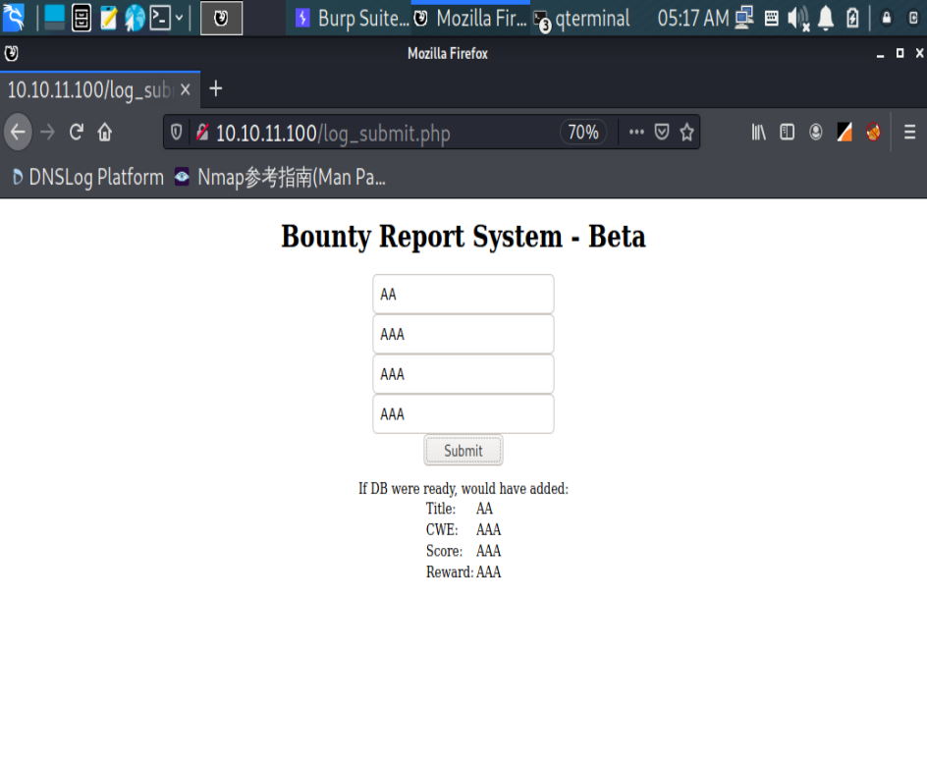This screenshot has width=927, height=762.
Task: Launch the text editor notepad icon
Action: [109, 18]
